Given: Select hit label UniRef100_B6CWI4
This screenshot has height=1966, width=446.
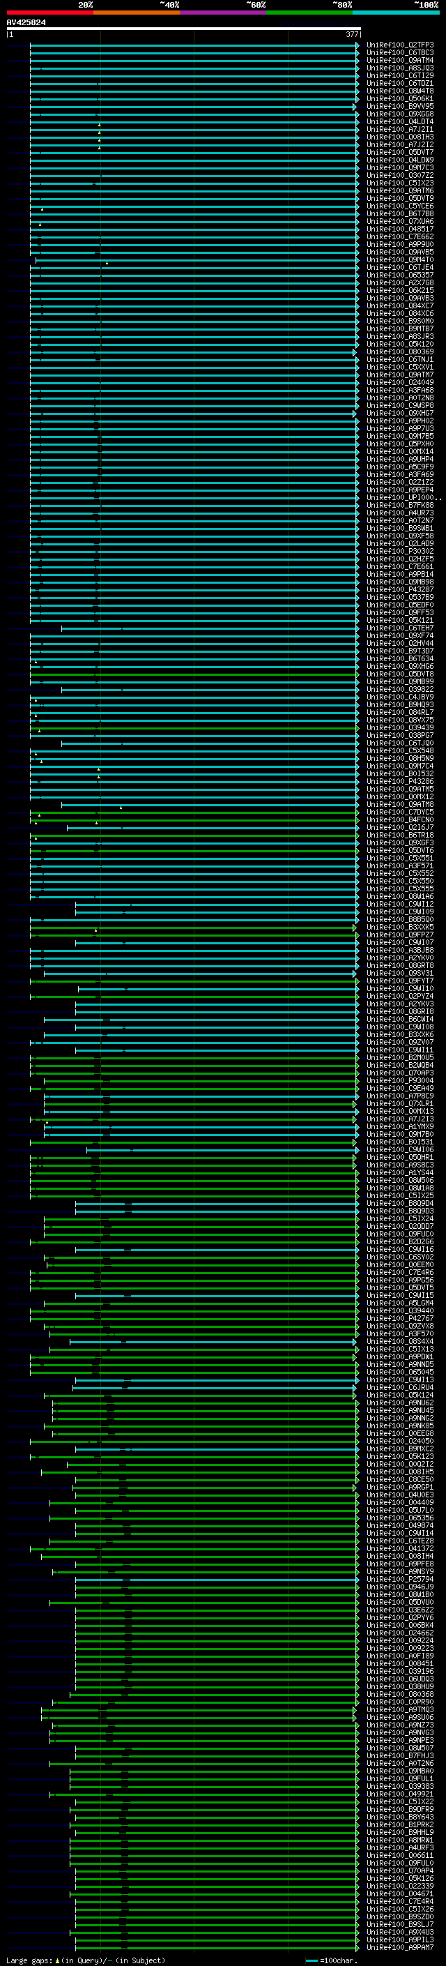Looking at the screenshot, I should pos(400,1019).
